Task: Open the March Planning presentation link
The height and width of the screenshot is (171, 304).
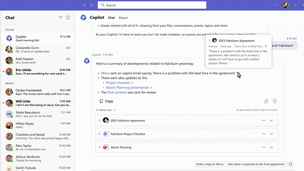Action: [128, 87]
